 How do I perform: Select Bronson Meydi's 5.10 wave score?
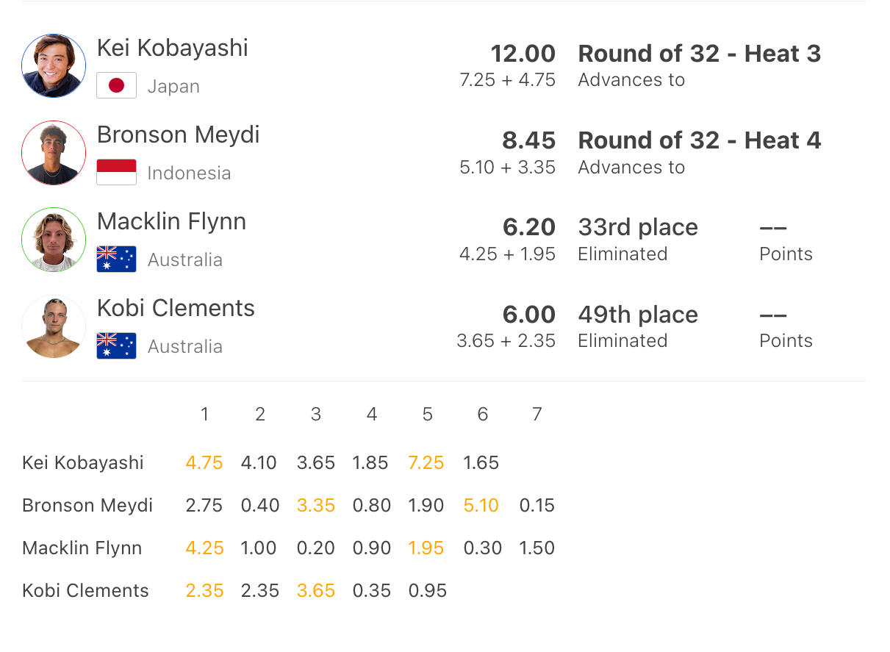[x=481, y=506]
